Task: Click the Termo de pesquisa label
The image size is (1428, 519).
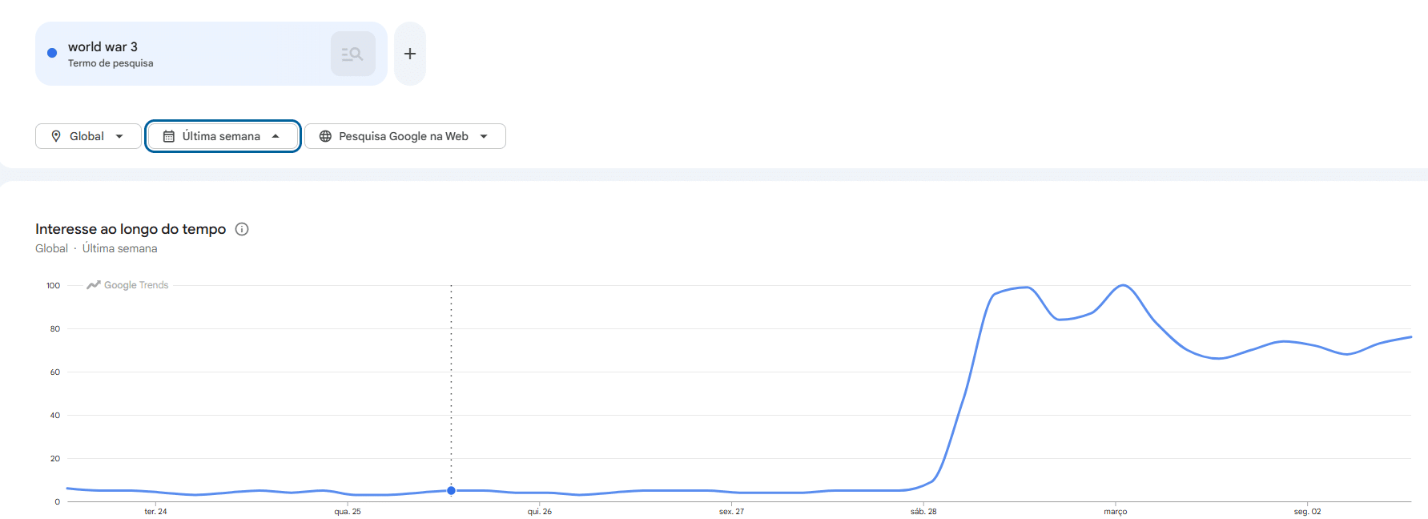Action: (x=110, y=63)
